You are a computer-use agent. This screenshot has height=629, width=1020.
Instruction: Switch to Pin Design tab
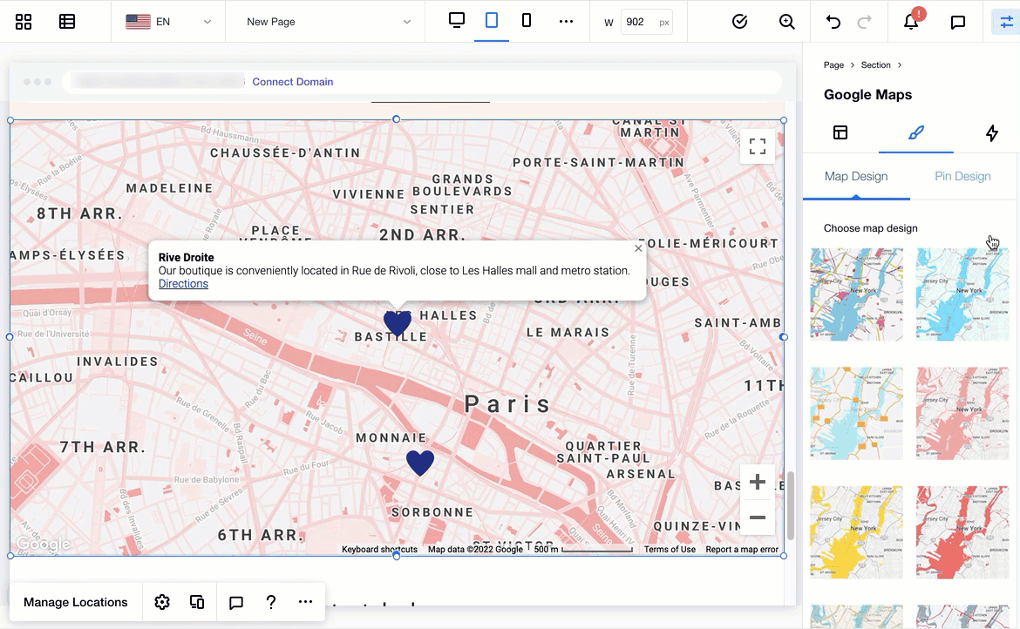962,176
